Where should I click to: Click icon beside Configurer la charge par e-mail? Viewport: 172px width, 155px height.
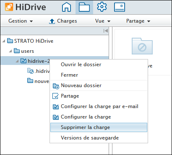click(56, 107)
